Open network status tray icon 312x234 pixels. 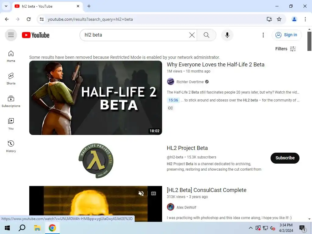point(265,228)
